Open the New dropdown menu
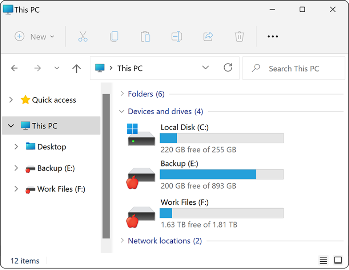The width and height of the screenshot is (349, 270). click(35, 37)
